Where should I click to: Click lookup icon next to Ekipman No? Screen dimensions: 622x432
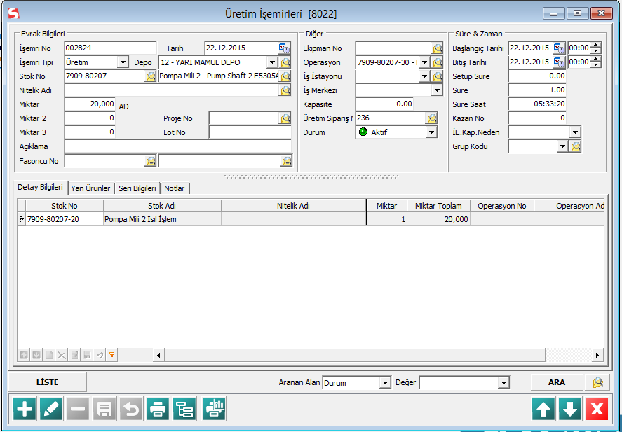(438, 48)
